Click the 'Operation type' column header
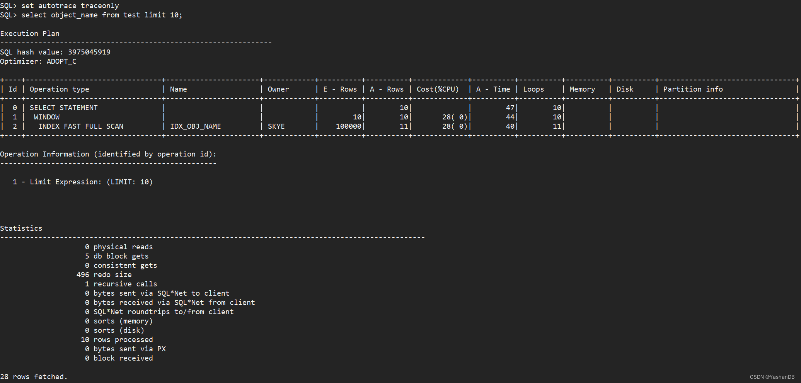 click(x=60, y=89)
